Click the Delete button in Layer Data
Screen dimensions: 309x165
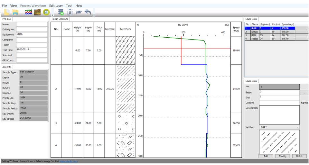299,156
